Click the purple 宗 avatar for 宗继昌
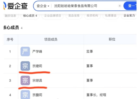Viewport: 138px width, 99px height. click(25, 80)
